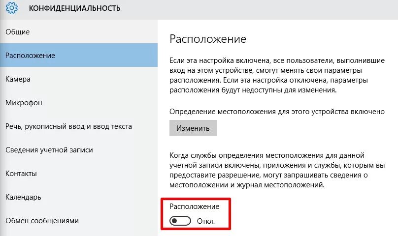Enable the Расположение toggle switch
The image size is (398, 236).
(x=180, y=221)
